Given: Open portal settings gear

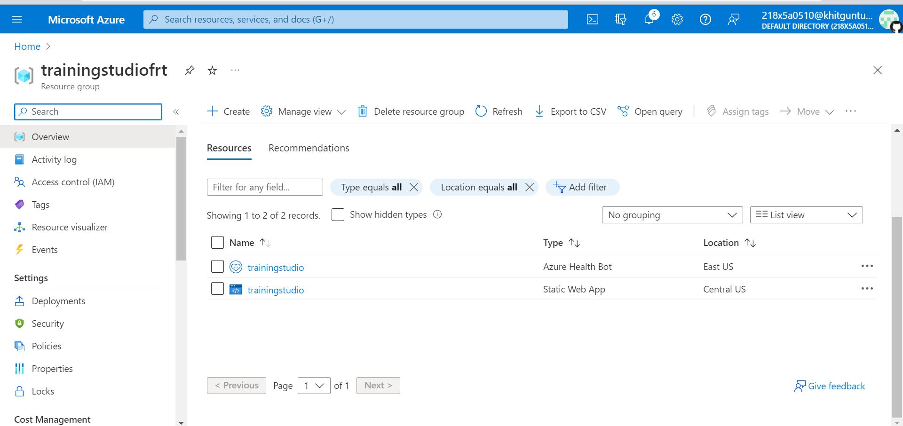Looking at the screenshot, I should pos(677,19).
